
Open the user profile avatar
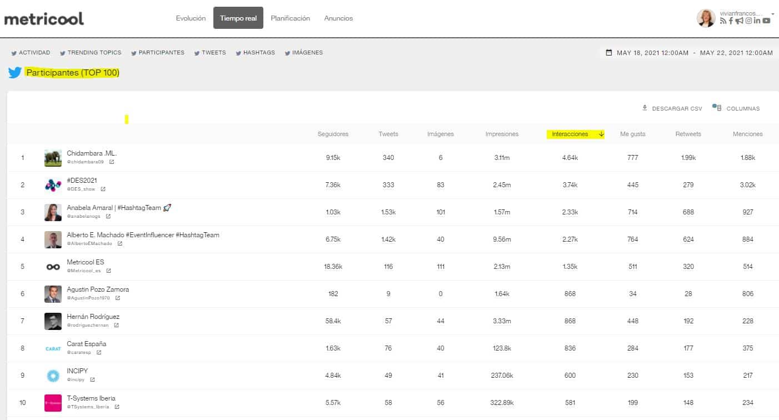pos(706,18)
